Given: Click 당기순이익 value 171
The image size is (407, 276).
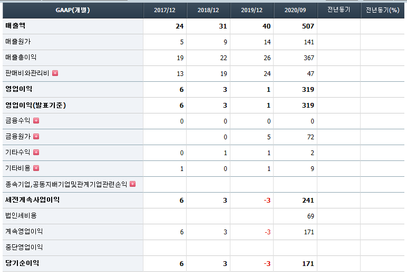Looking at the screenshot, I should 308,264.
